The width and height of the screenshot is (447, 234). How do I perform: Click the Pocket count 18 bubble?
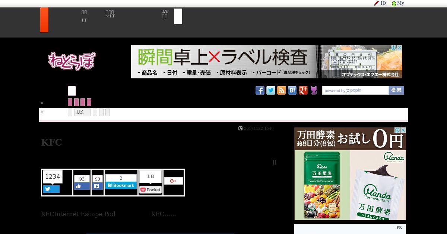point(150,177)
